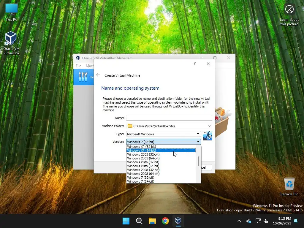
Task: Click the VirtualBox taskbar icon
Action: (x=178, y=221)
